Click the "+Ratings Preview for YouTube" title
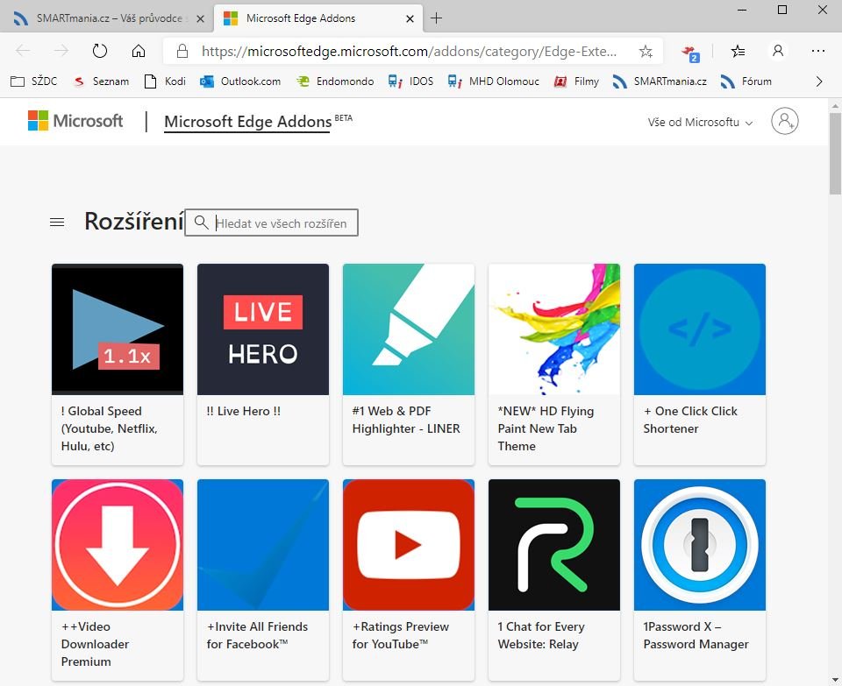Viewport: 842px width, 686px height. pyautogui.click(x=400, y=635)
